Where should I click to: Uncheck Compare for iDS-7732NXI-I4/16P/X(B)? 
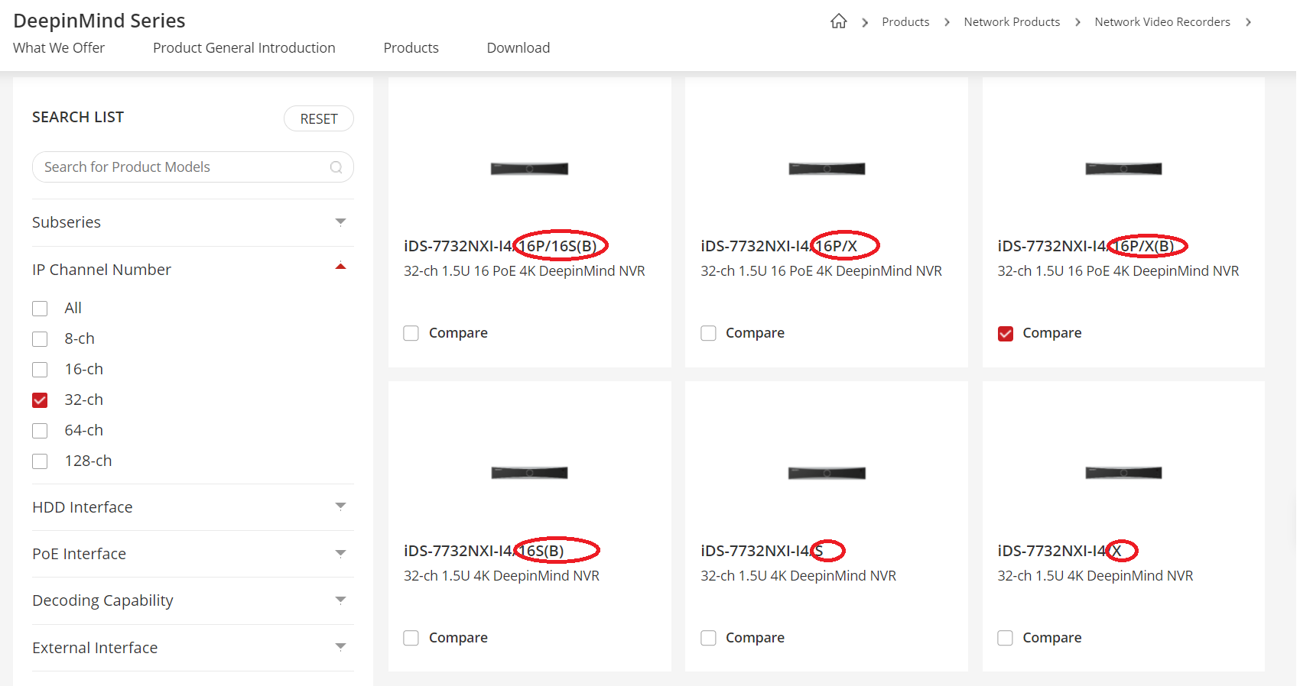coord(1006,334)
